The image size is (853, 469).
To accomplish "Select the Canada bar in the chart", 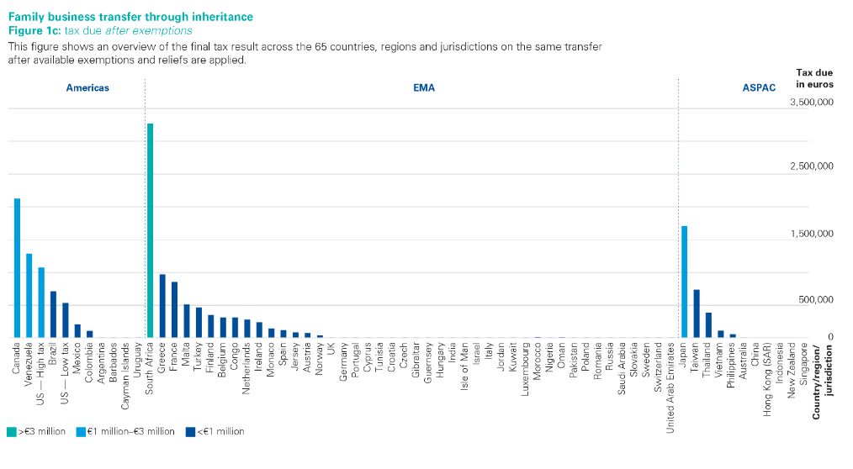I will coord(17,268).
